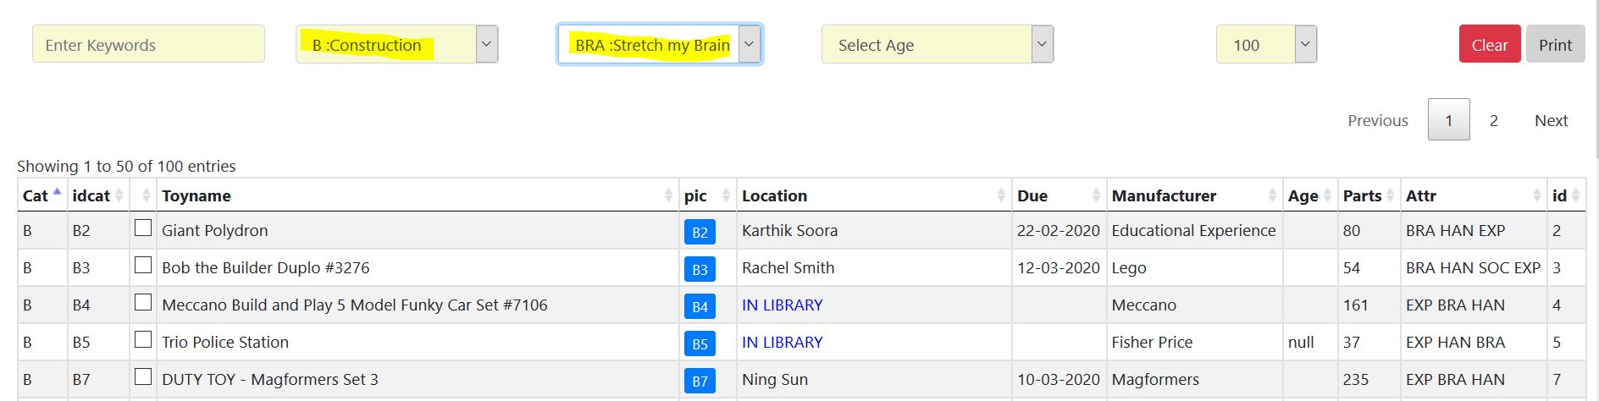Select checkbox for Bob the Builder Duplo
This screenshot has height=401, width=1599.
(143, 266)
